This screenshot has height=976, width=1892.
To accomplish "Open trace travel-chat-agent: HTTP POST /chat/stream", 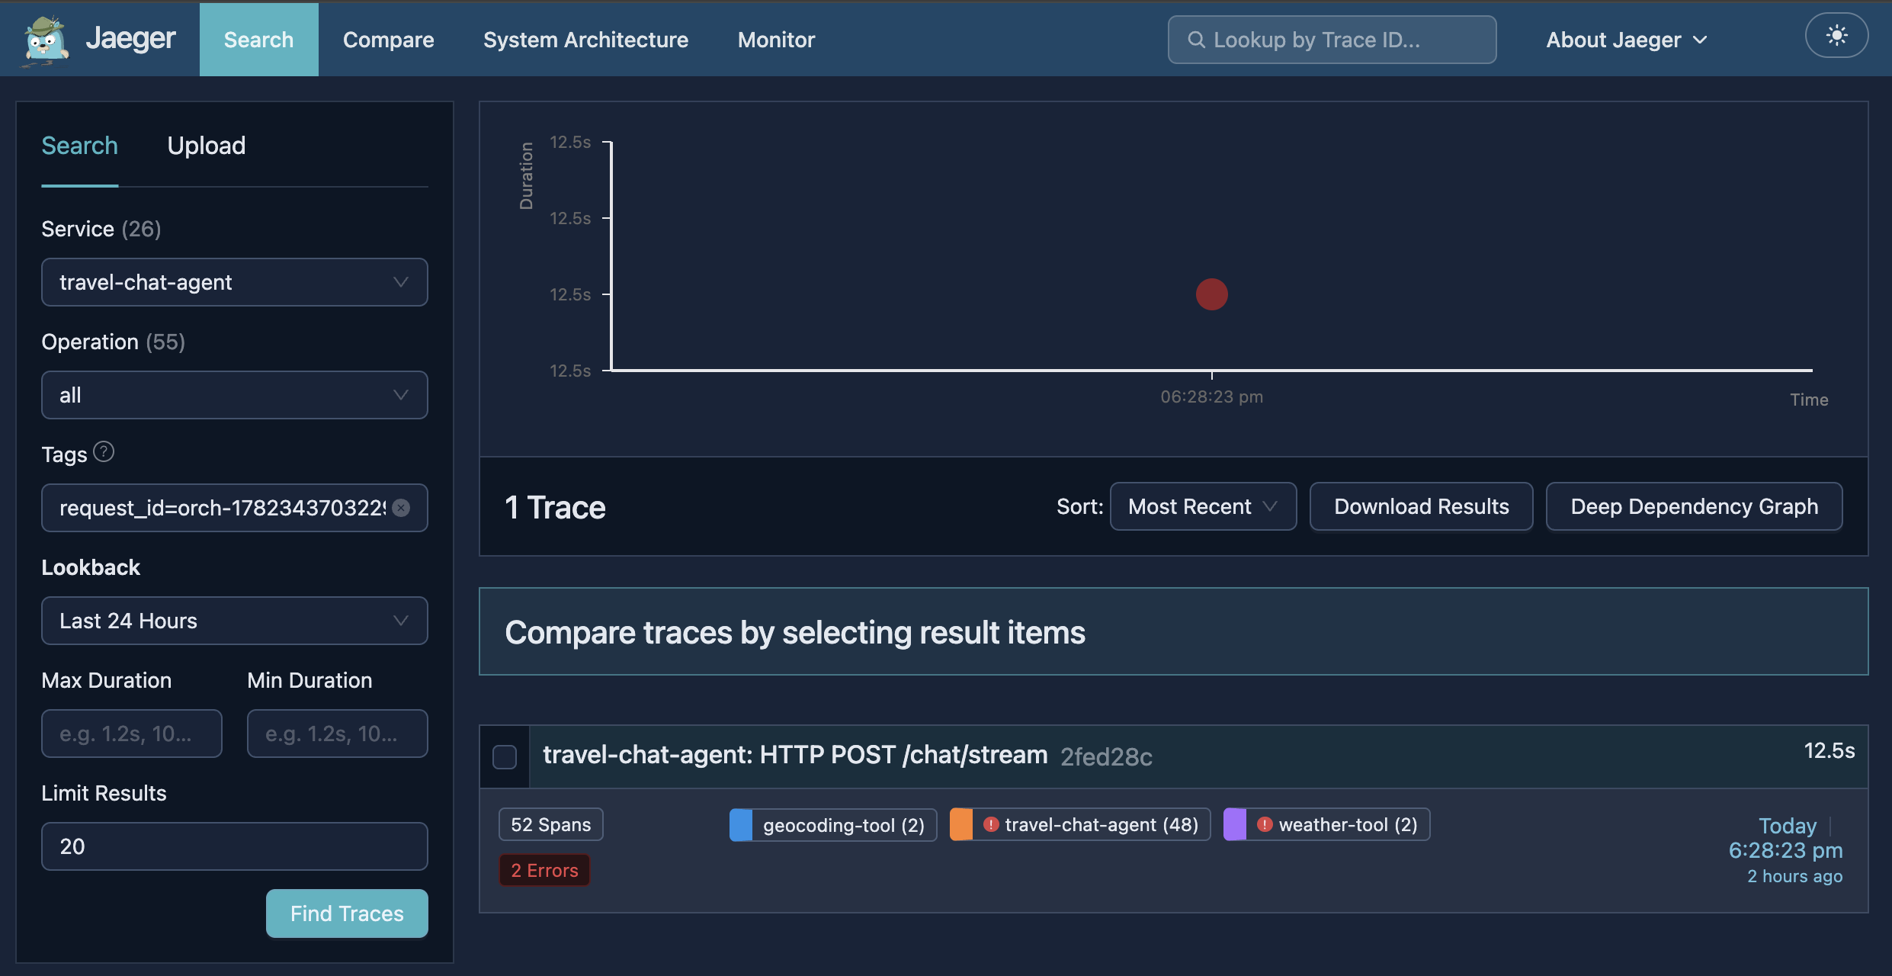I will click(795, 755).
